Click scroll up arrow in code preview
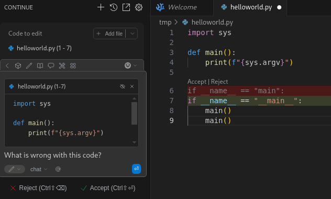This screenshot has height=199, width=331. (x=134, y=98)
